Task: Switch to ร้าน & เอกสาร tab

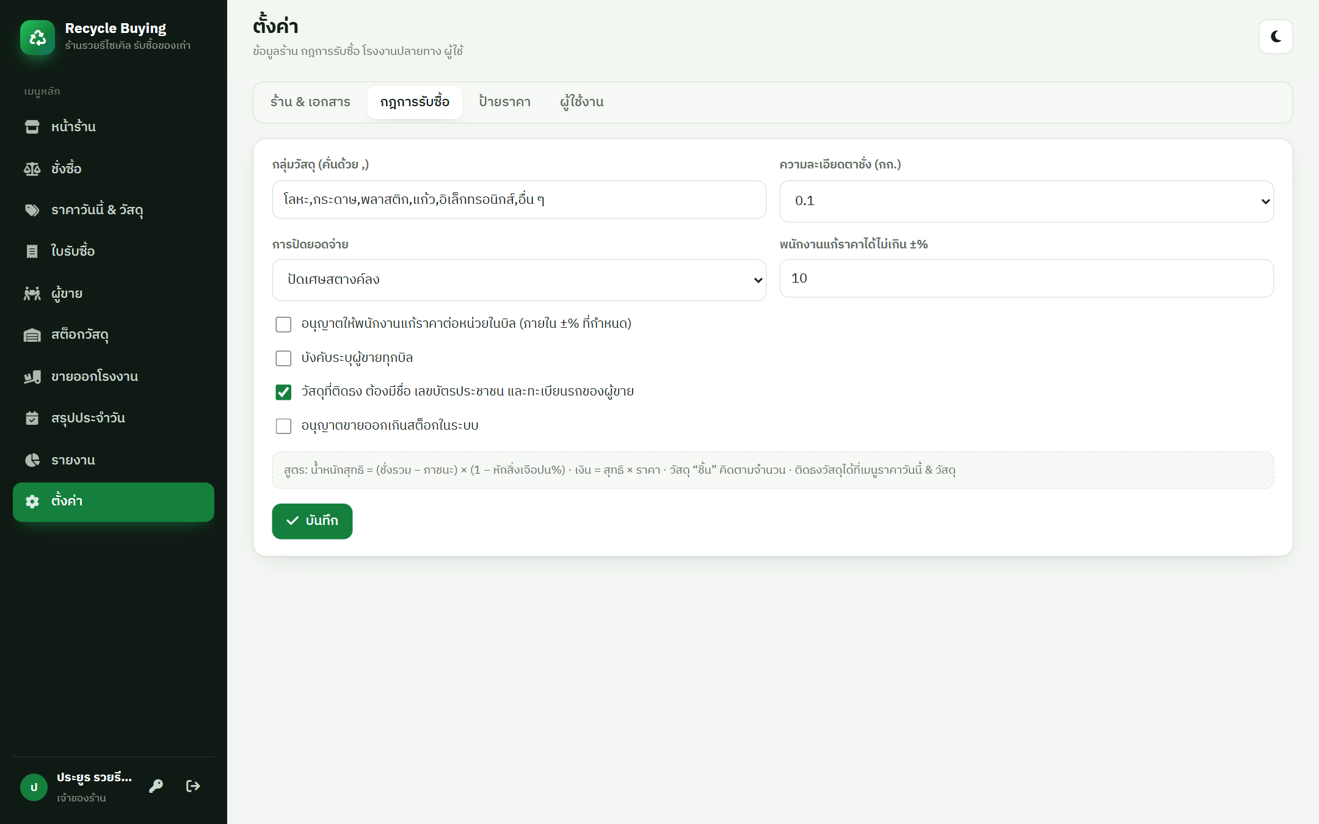Action: [x=310, y=103]
